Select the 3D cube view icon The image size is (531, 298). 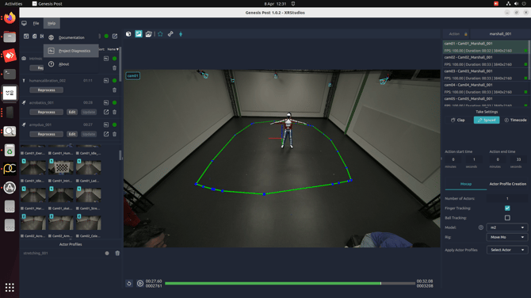tap(128, 34)
